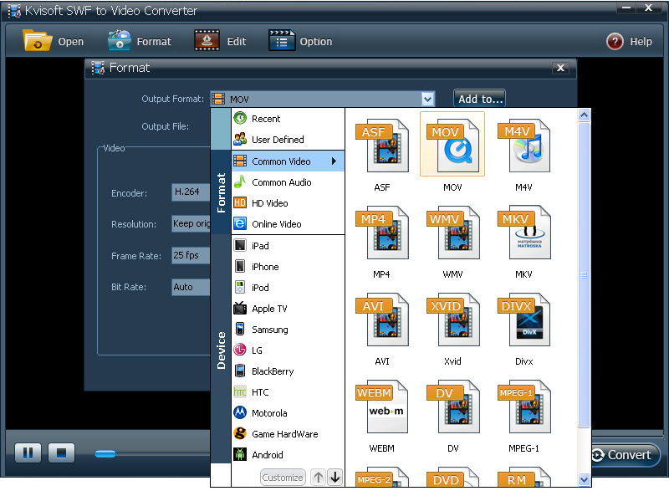The height and width of the screenshot is (496, 669).
Task: Choose the DIVX format icon
Action: pos(523,320)
